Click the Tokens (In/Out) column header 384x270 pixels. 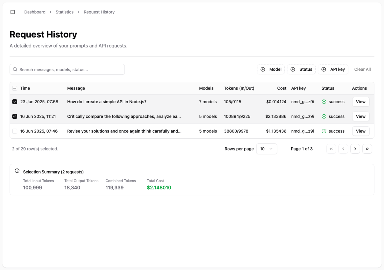click(x=239, y=88)
